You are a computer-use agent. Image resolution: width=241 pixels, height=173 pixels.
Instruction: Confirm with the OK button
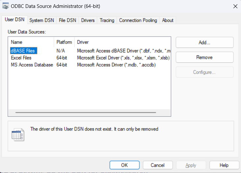(125, 165)
